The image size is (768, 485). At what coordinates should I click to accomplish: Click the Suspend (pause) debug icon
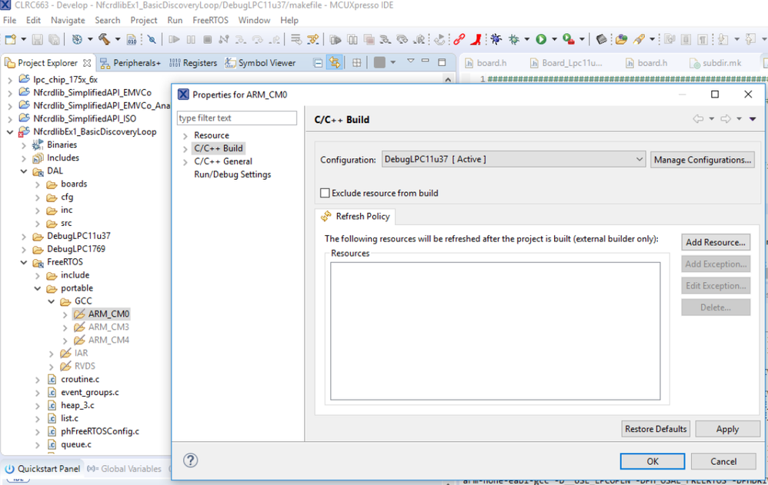tap(191, 40)
